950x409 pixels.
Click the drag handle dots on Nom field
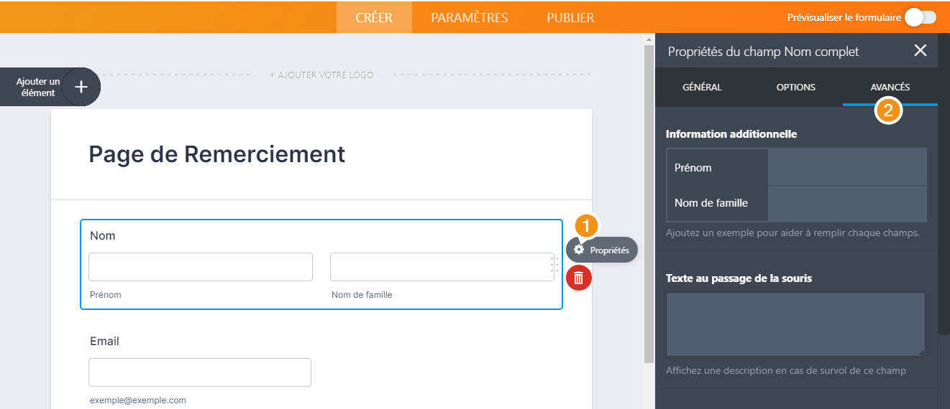[554, 265]
